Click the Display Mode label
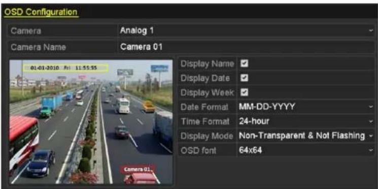 207,136
